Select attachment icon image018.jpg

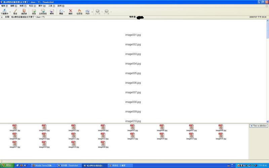44,143
